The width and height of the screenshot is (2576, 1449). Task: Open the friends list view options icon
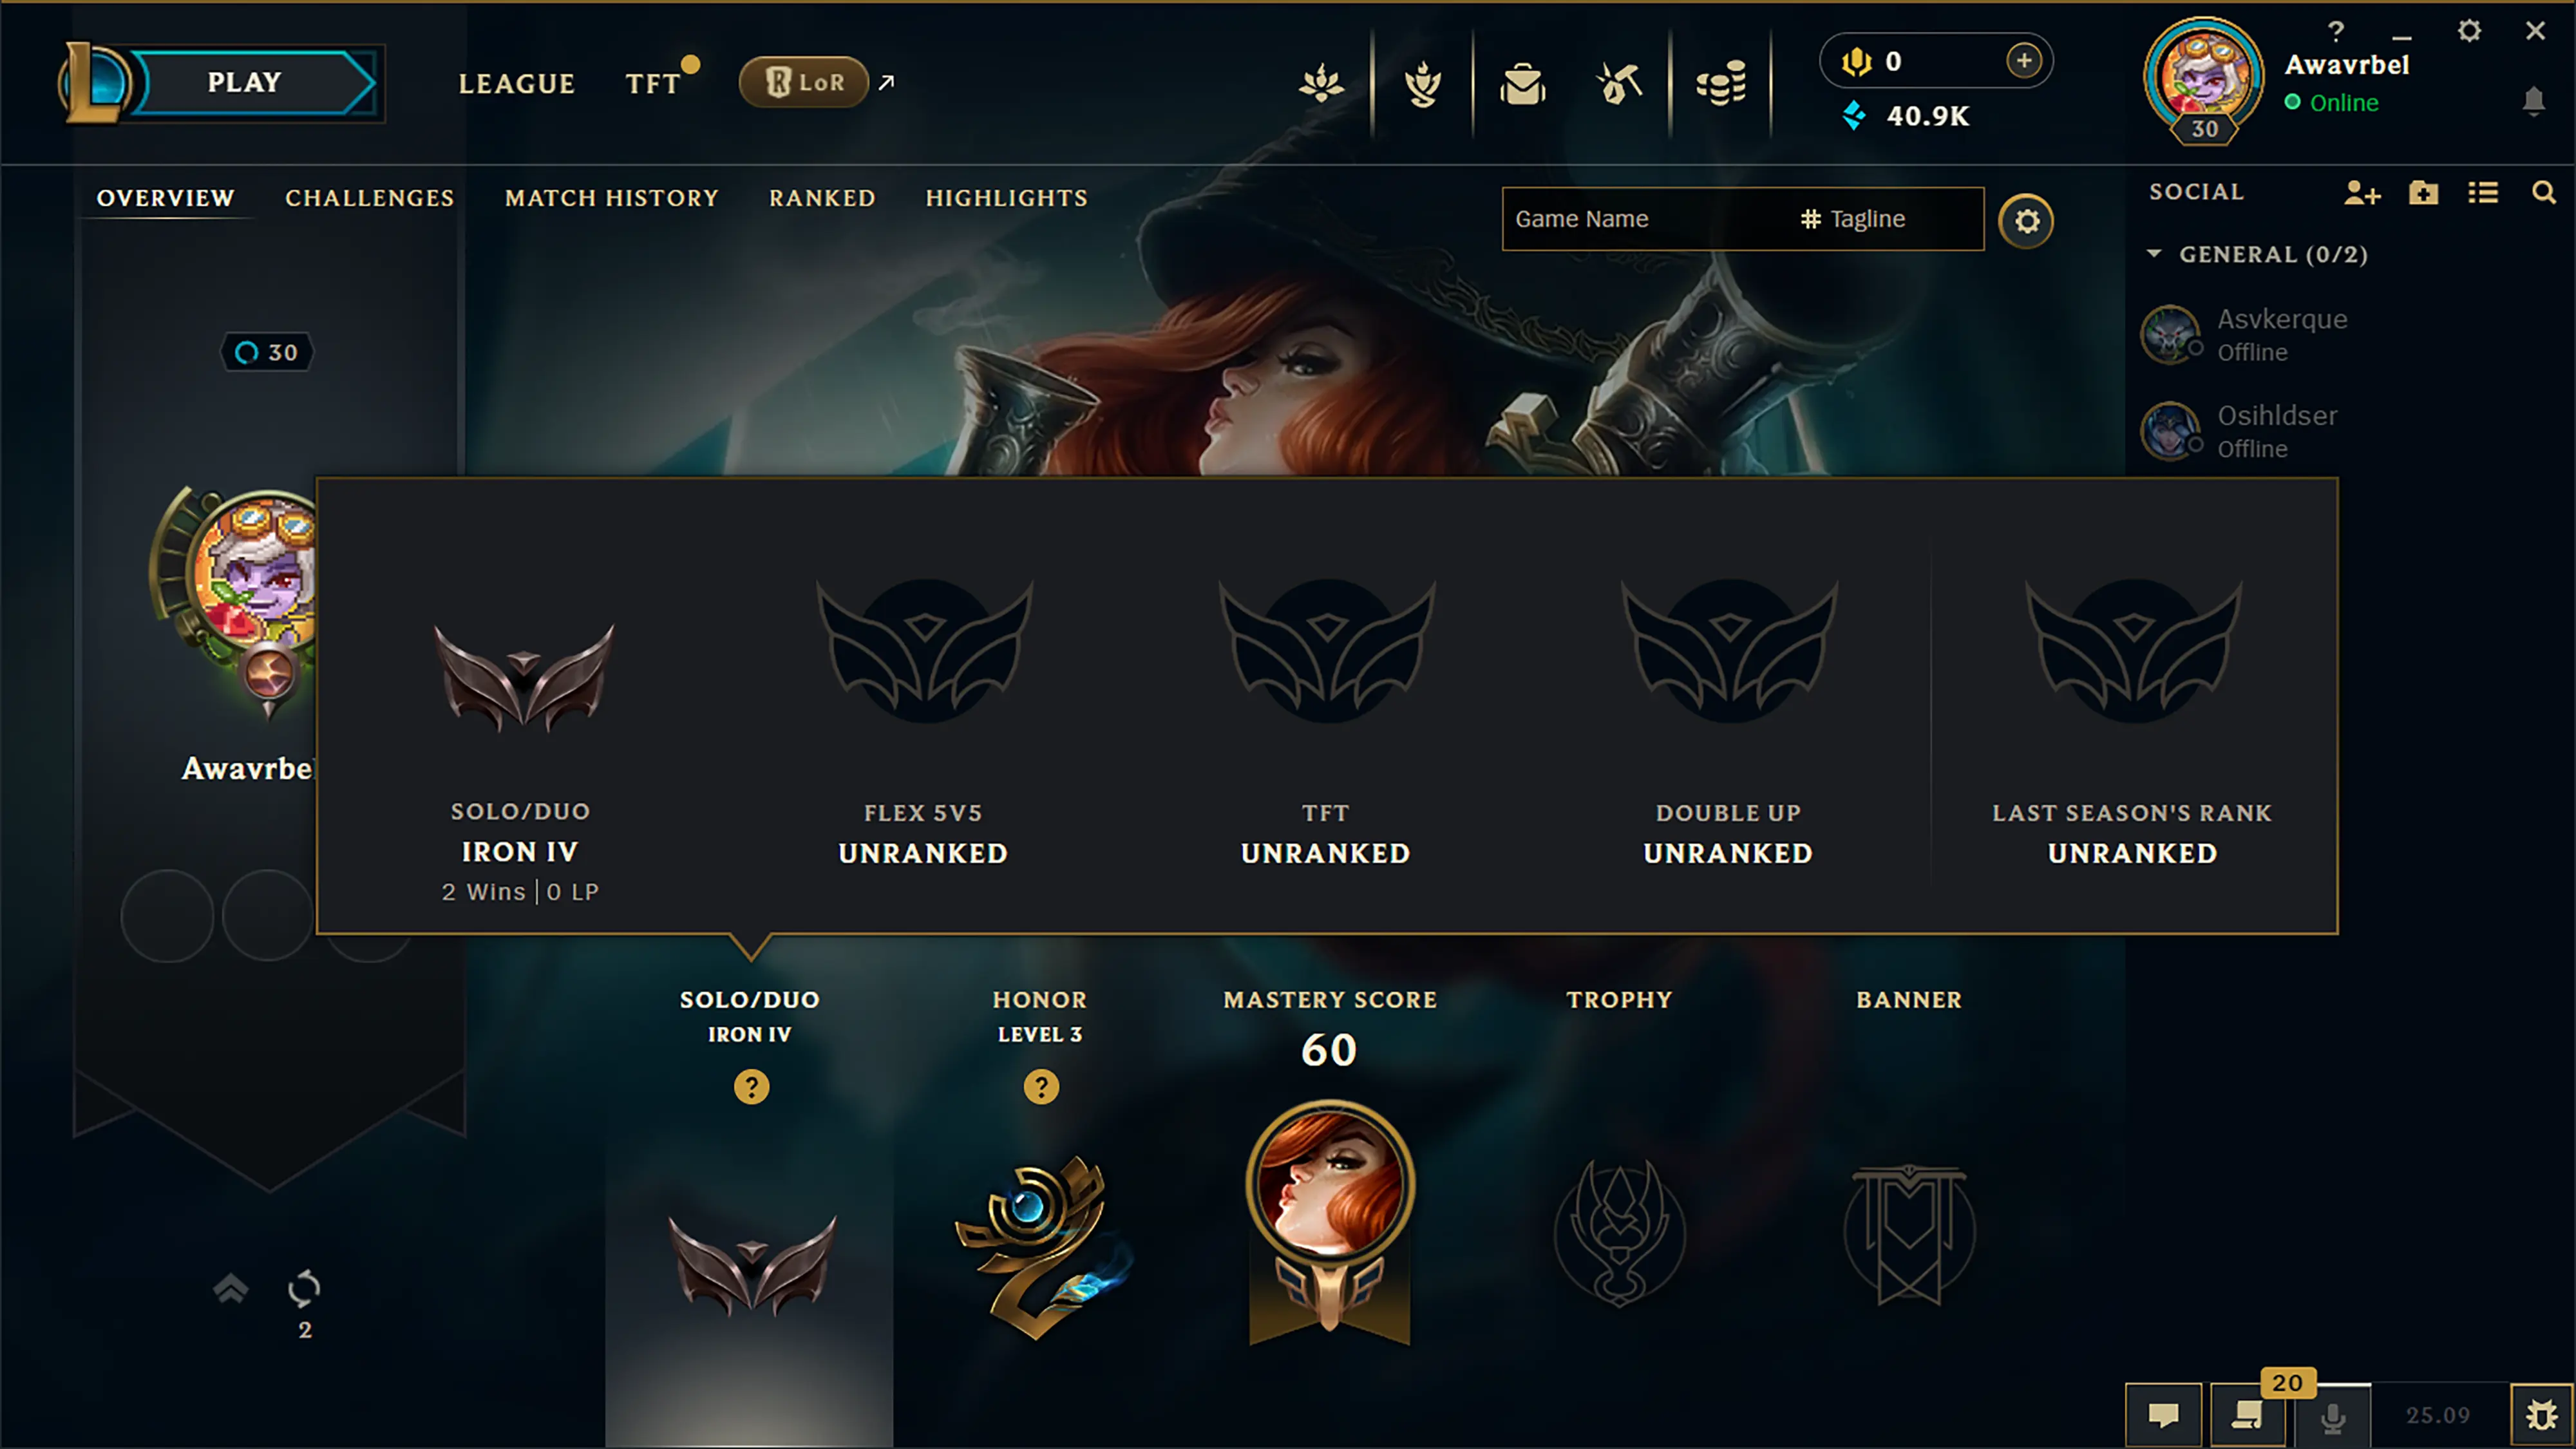click(x=2483, y=192)
